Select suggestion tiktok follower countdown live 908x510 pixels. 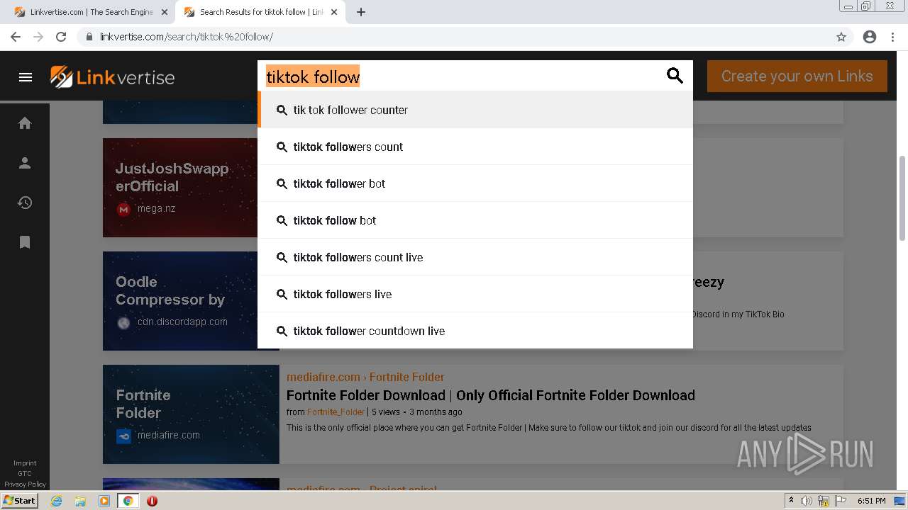pyautogui.click(x=475, y=331)
